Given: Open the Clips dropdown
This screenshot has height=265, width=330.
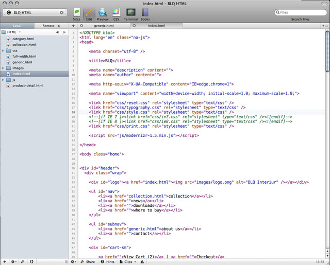Looking at the screenshot, I should [x=127, y=261].
